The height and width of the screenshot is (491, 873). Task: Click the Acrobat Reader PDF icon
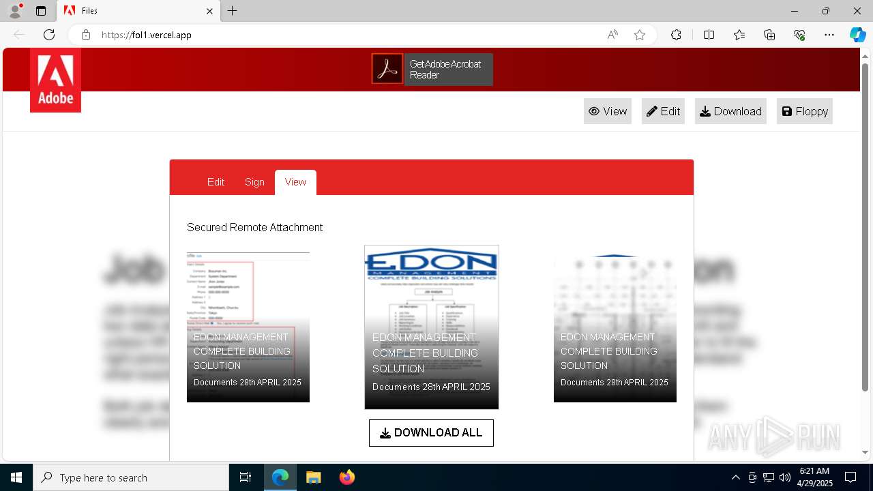coord(387,69)
